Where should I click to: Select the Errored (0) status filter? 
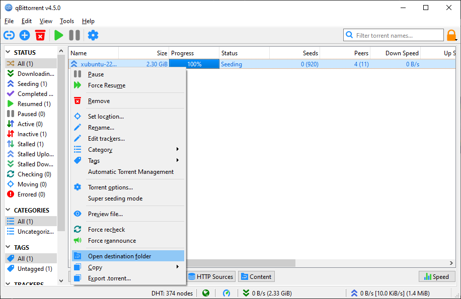[31, 194]
